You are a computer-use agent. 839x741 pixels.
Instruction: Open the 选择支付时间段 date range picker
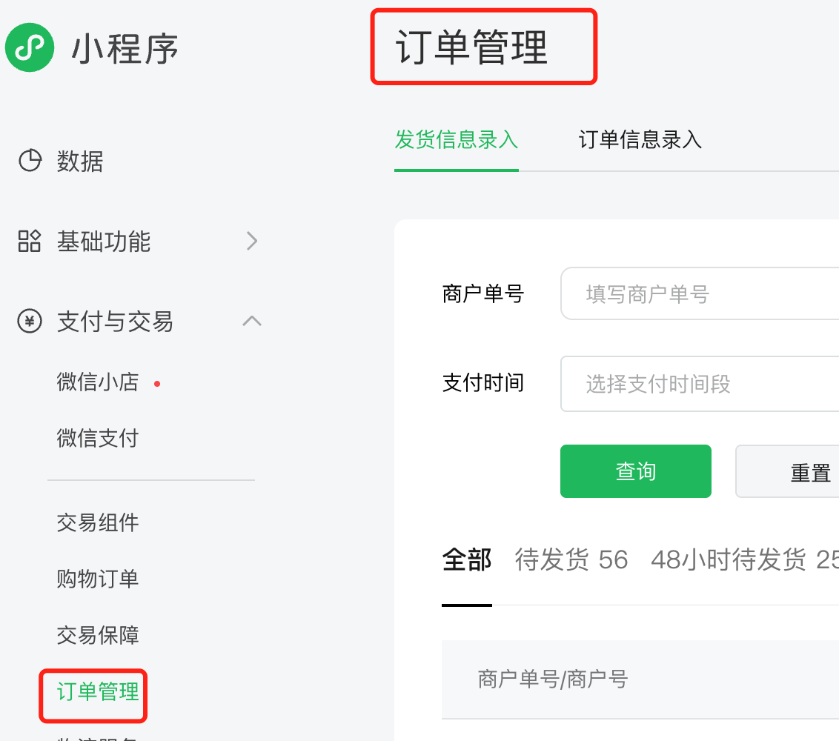700,384
